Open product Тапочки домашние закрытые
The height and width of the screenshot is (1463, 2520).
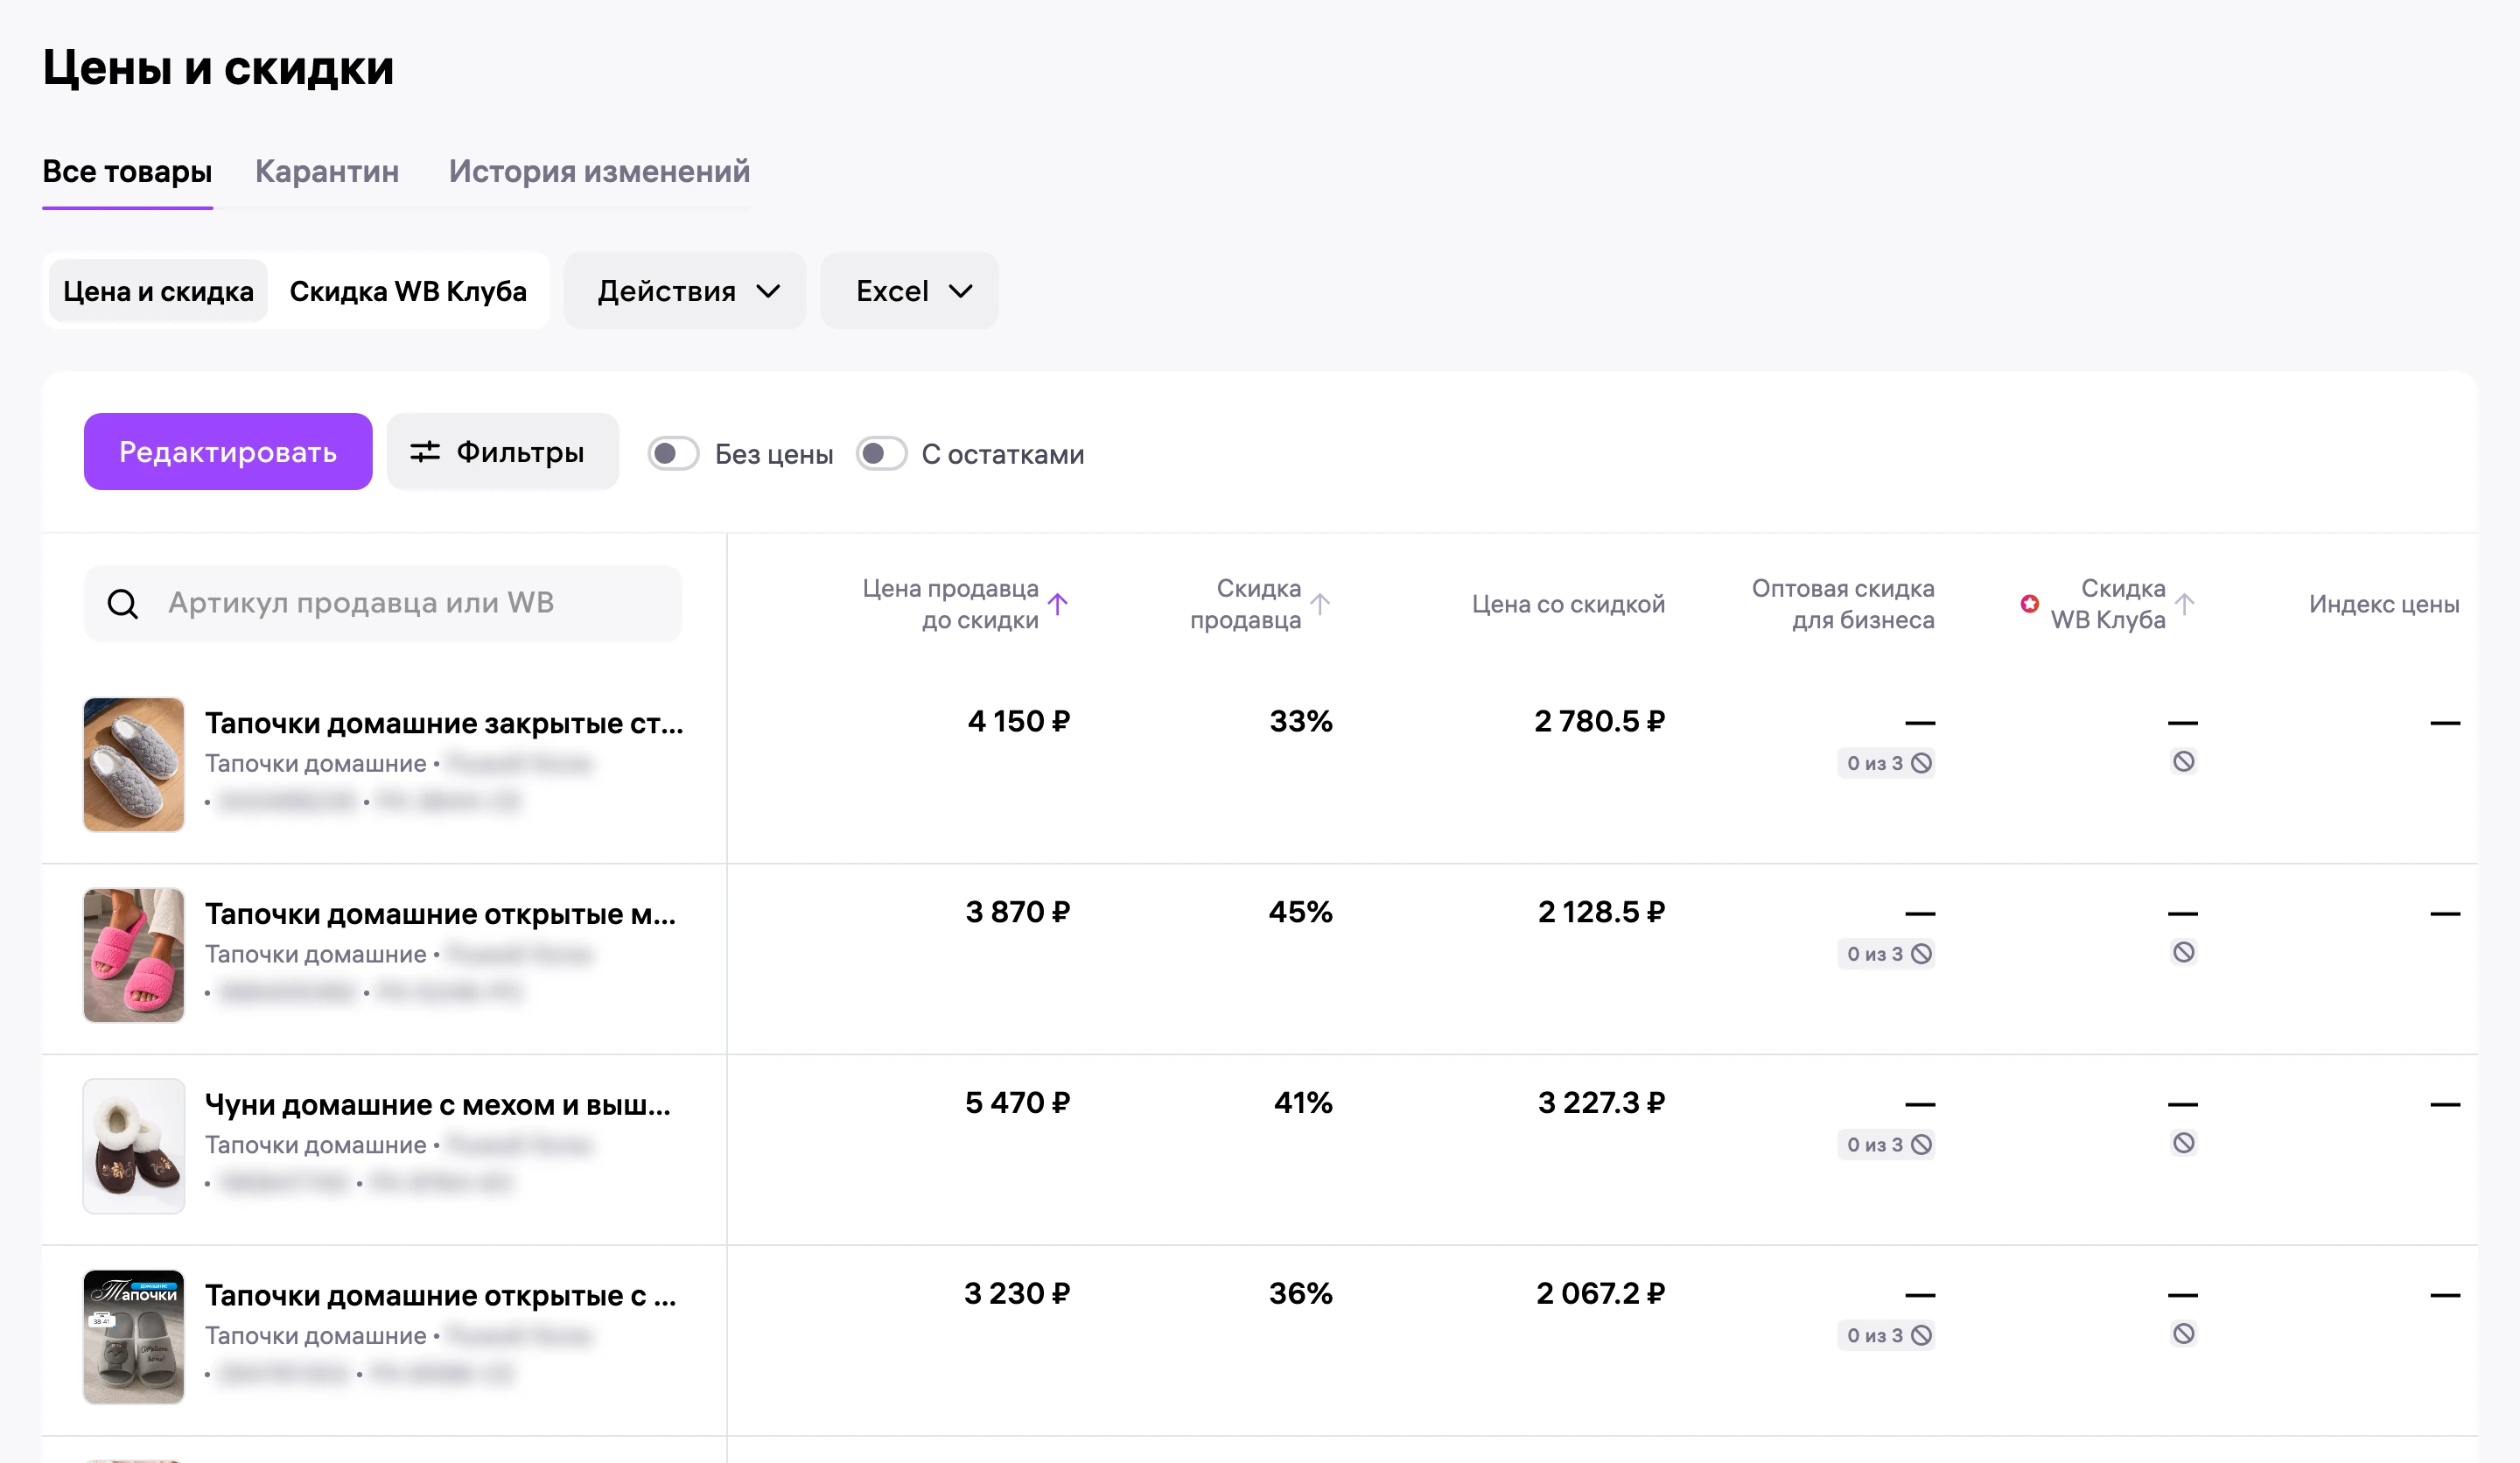444,723
